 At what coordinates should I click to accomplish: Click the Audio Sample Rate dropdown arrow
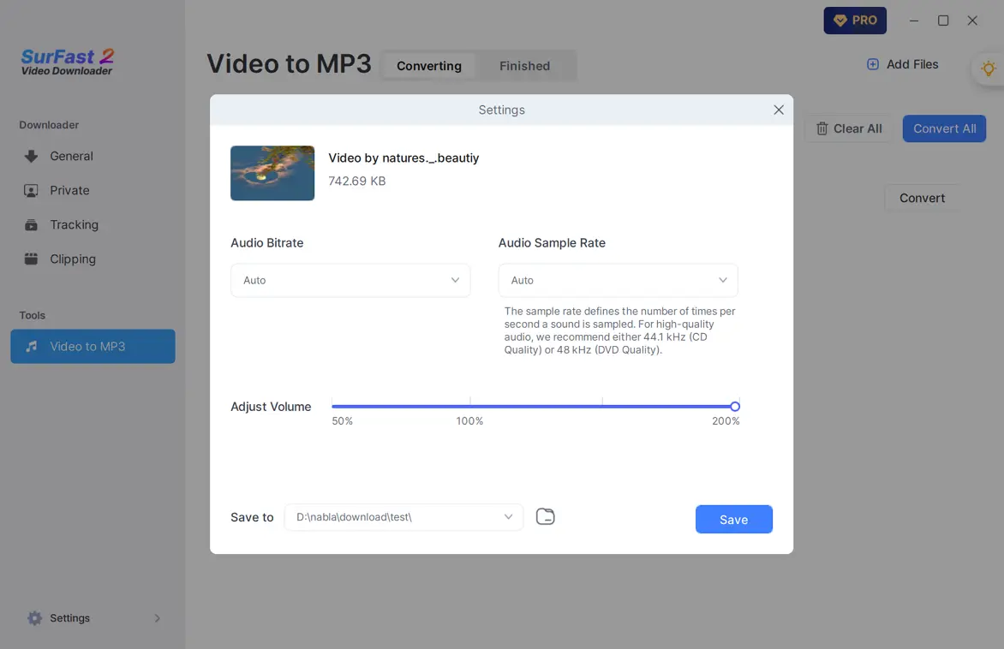[723, 280]
